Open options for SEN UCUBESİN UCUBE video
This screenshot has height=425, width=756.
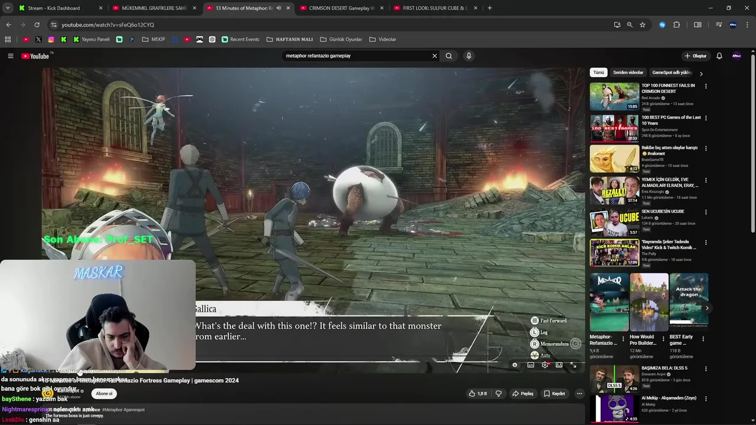click(x=706, y=212)
